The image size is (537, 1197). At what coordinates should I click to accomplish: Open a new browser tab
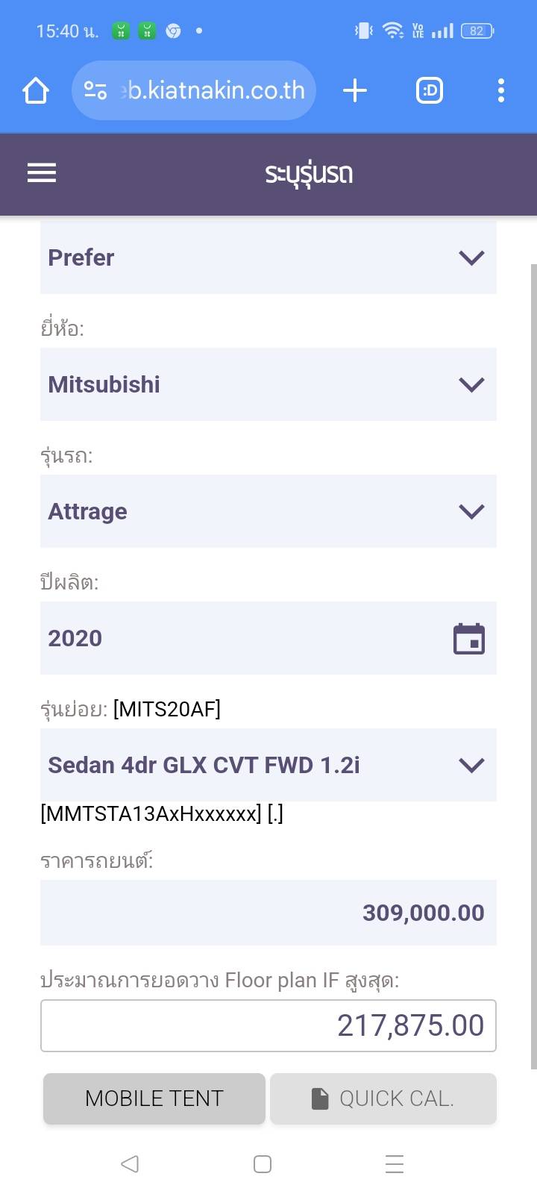pyautogui.click(x=355, y=91)
